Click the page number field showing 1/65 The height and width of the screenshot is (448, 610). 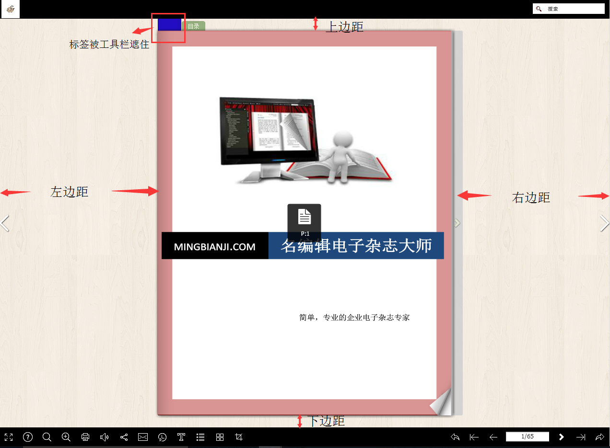coord(528,437)
